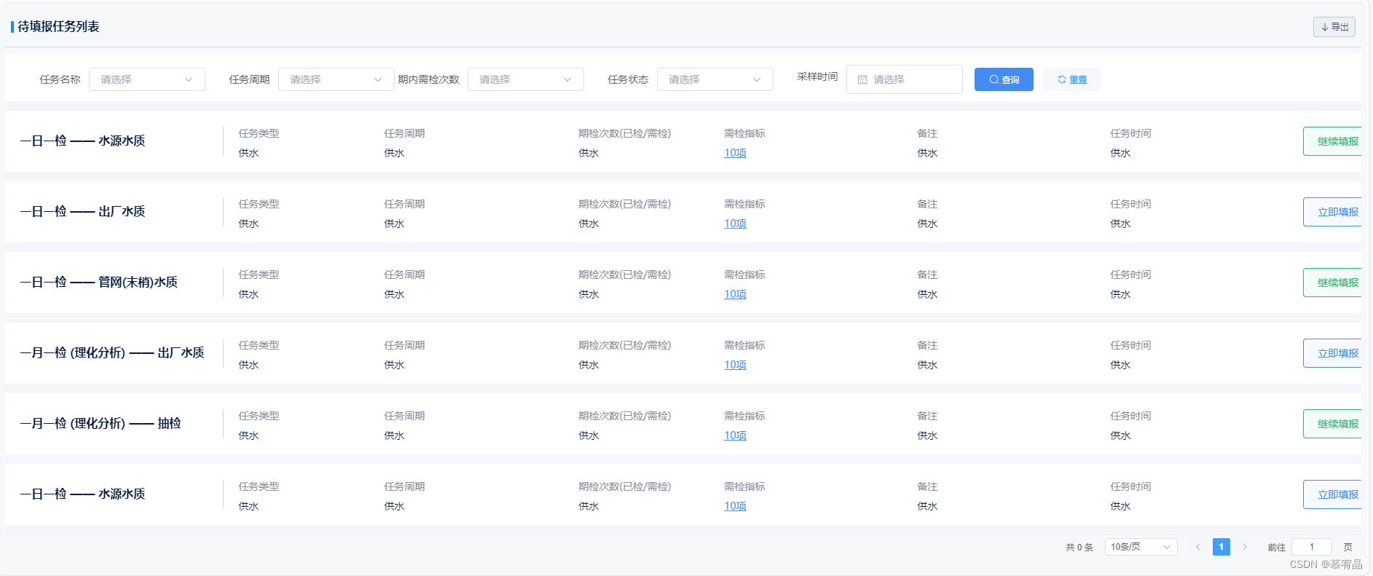
Task: Click the calendar icon in 采样时间 field
Action: coord(862,79)
